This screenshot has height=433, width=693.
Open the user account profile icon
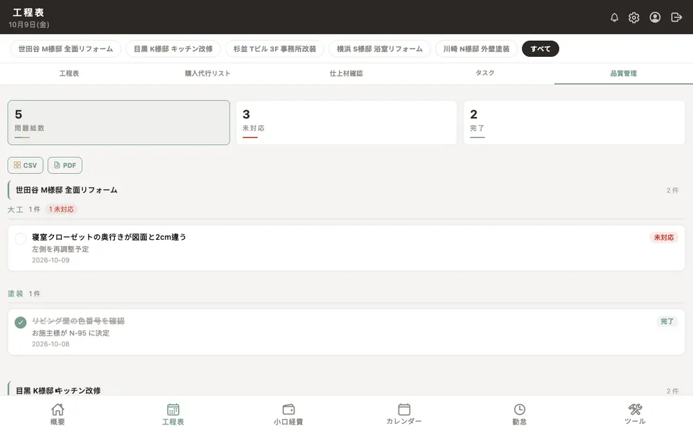coord(655,17)
